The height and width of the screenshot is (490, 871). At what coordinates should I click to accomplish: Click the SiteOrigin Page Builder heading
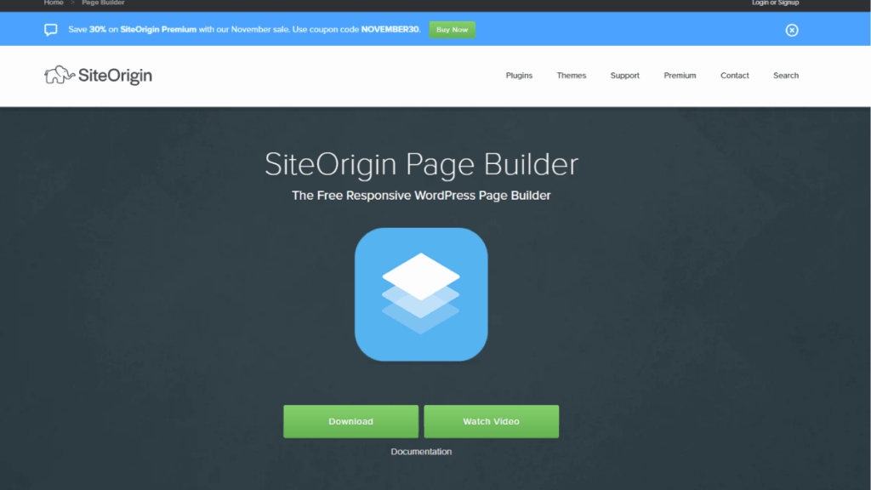(421, 164)
